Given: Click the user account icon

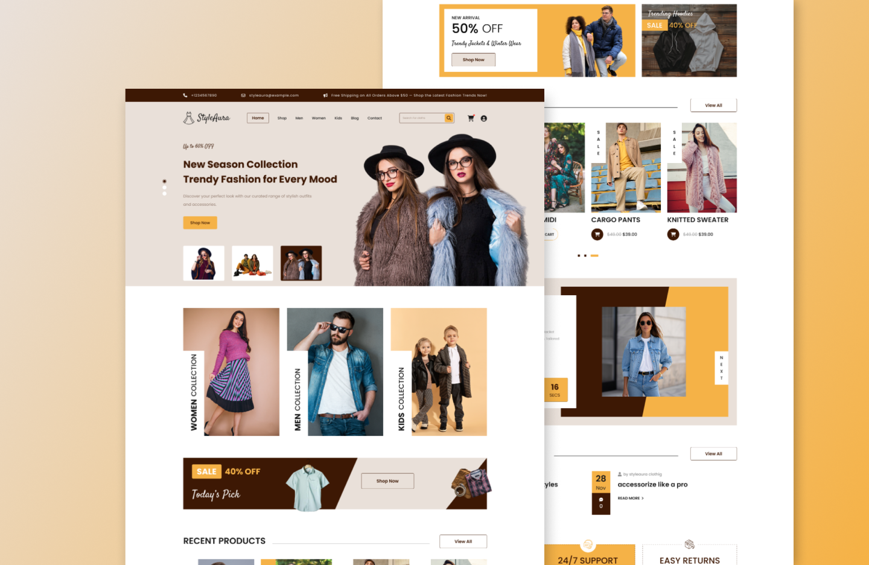Looking at the screenshot, I should (x=484, y=118).
